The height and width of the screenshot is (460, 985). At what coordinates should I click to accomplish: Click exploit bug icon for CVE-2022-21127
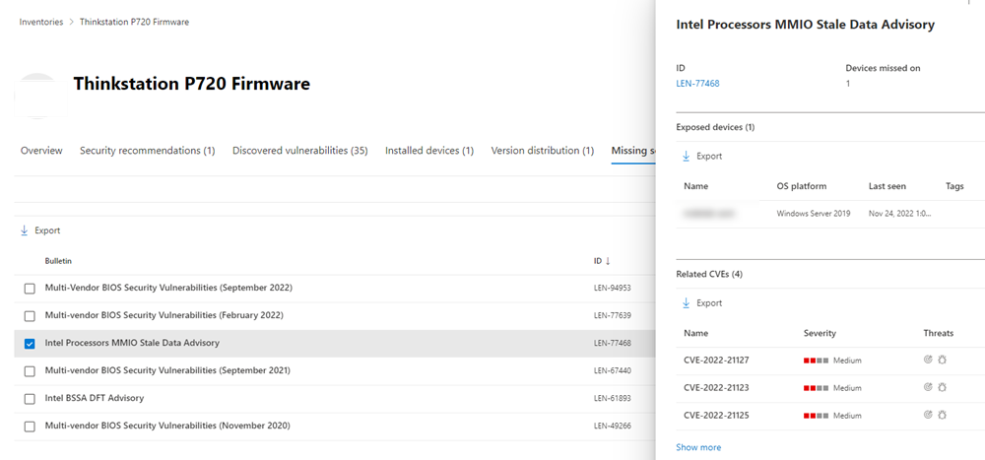[x=942, y=361]
